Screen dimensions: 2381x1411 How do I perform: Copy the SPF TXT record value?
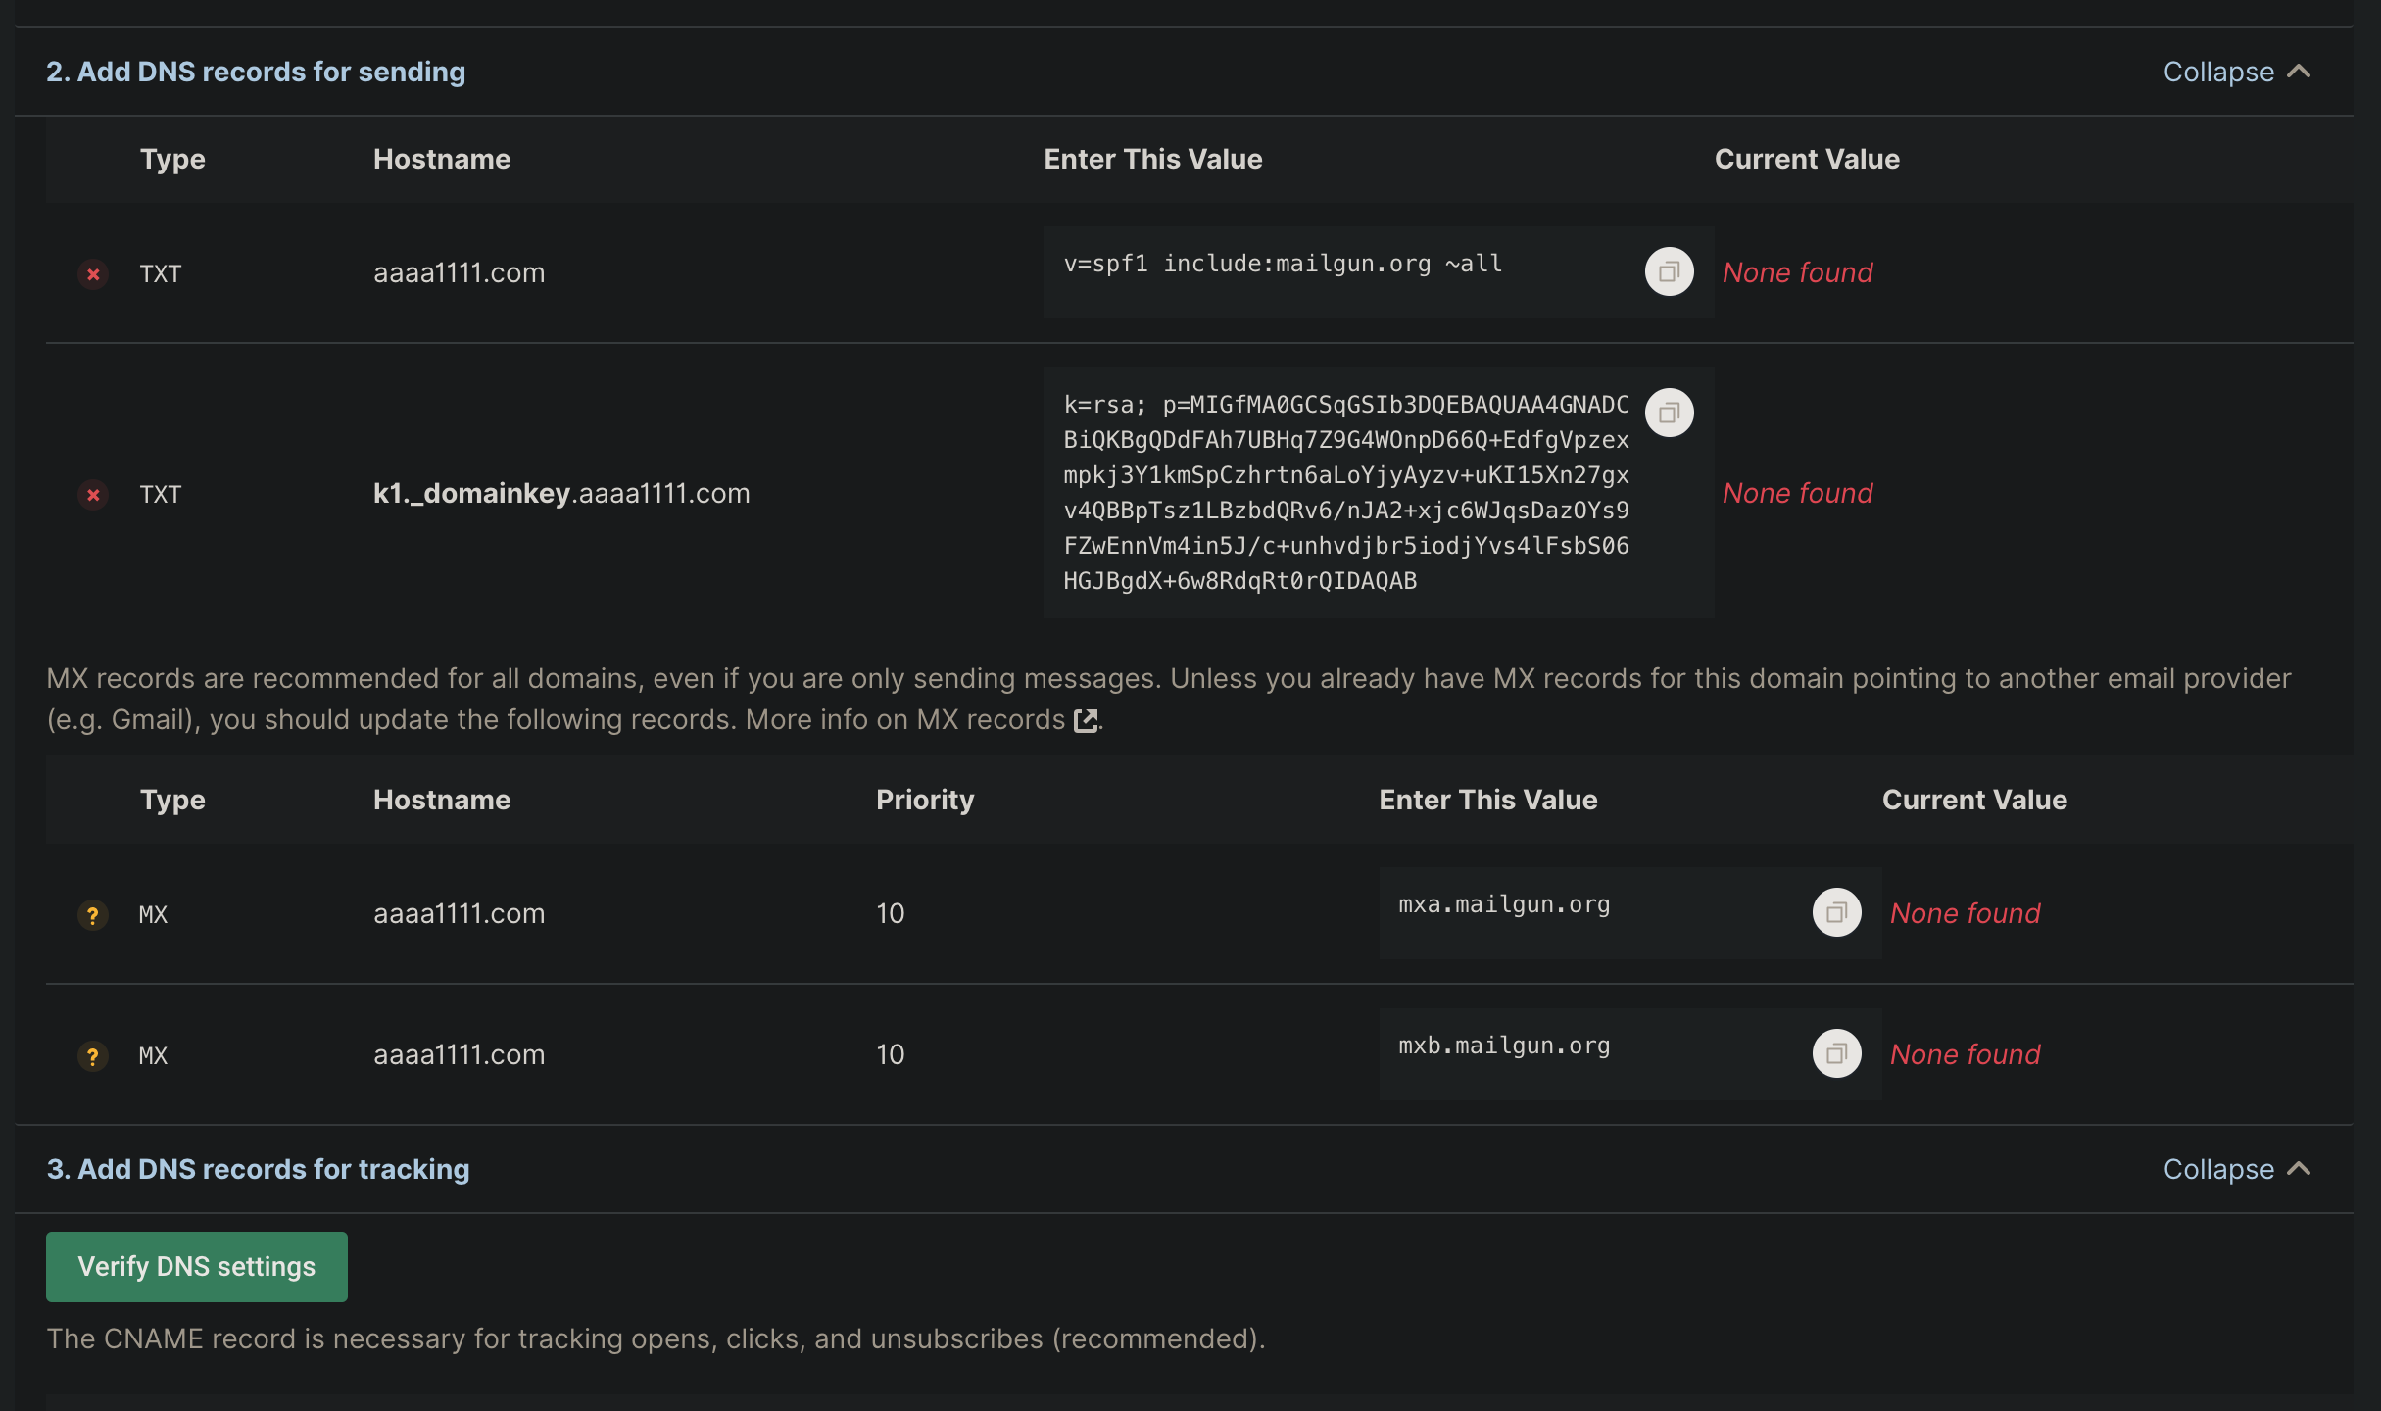[1669, 272]
